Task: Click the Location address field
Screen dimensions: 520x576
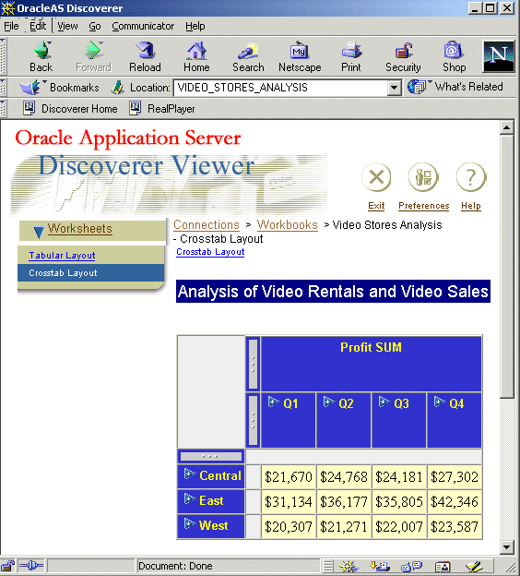Action: tap(280, 88)
